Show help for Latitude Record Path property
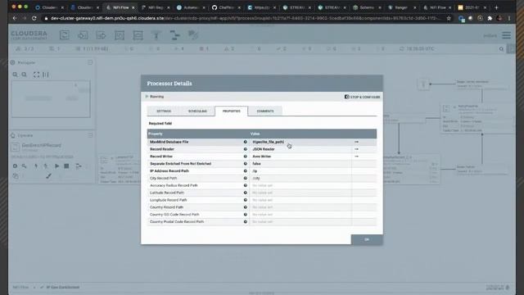 (246, 193)
